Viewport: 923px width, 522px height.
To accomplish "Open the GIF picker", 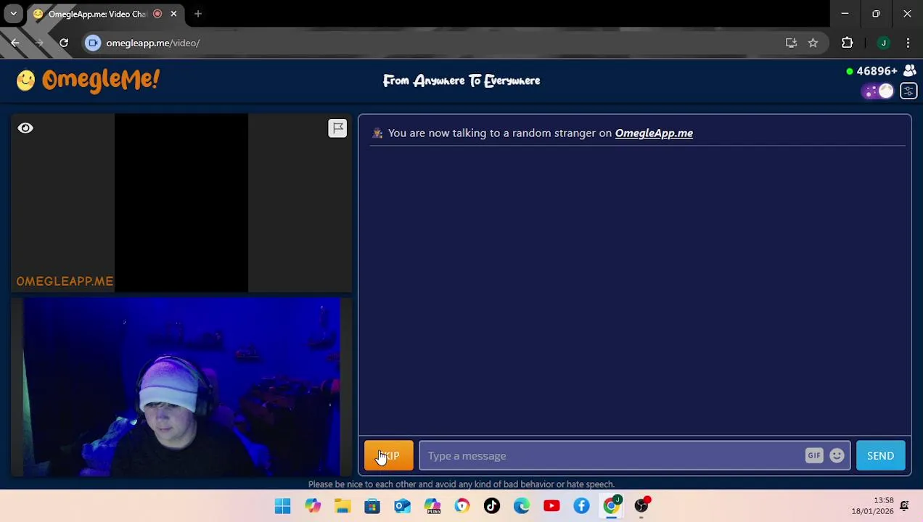I will click(814, 455).
